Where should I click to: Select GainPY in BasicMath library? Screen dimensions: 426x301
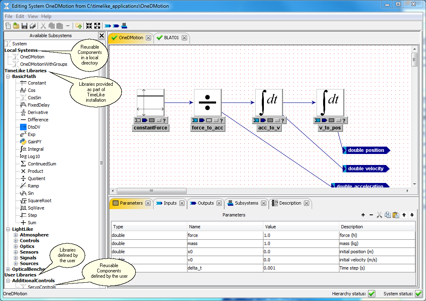click(x=34, y=142)
